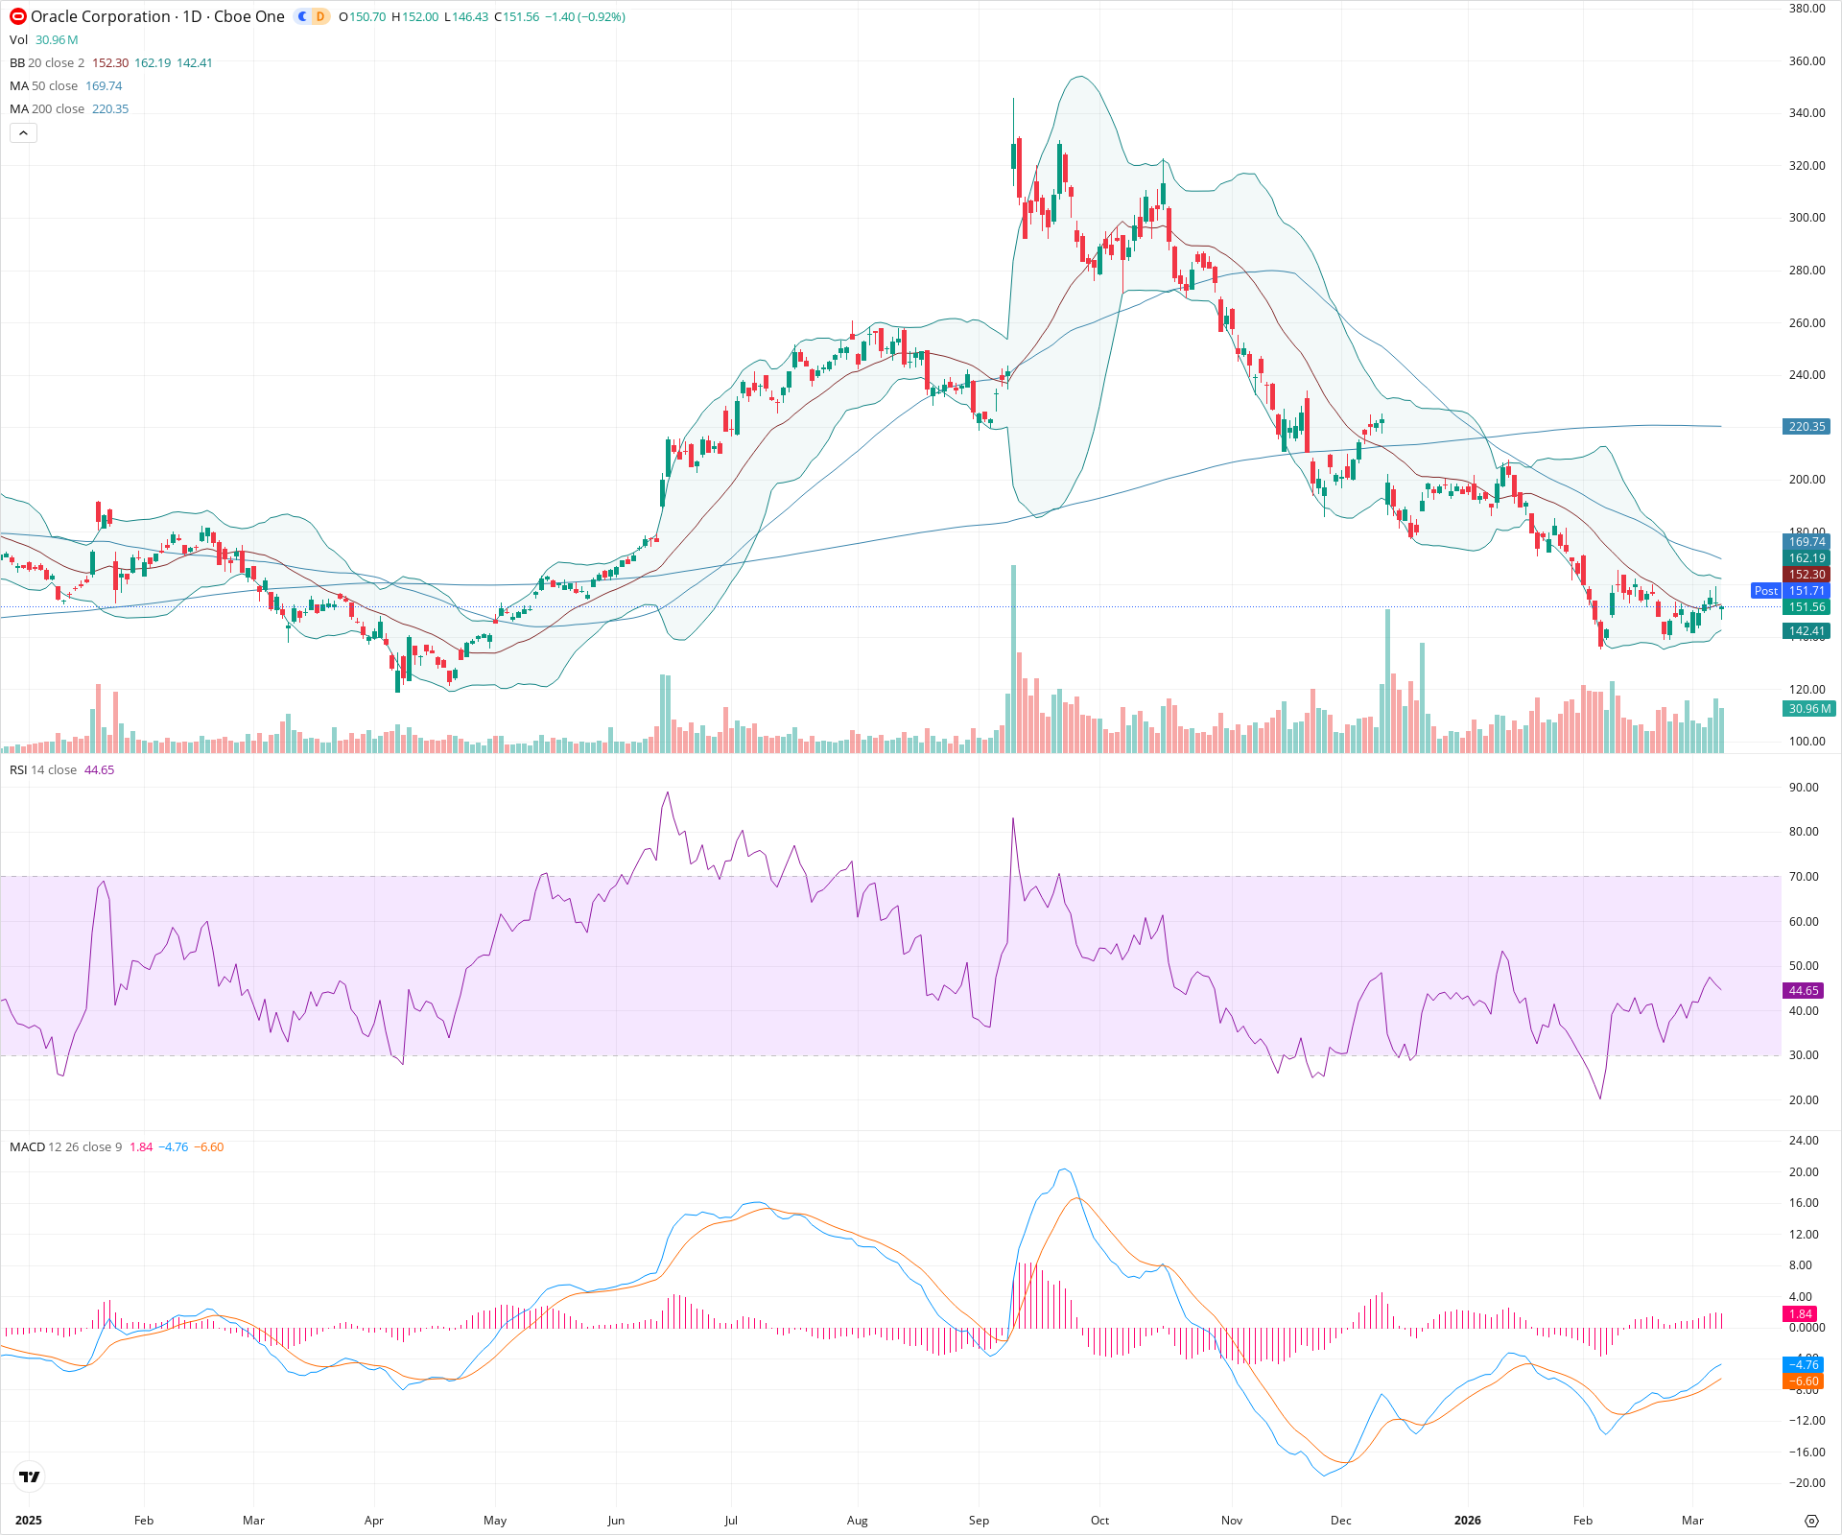The height and width of the screenshot is (1535, 1842).
Task: Collapse the indicator legend with the chevron button
Action: point(22,132)
